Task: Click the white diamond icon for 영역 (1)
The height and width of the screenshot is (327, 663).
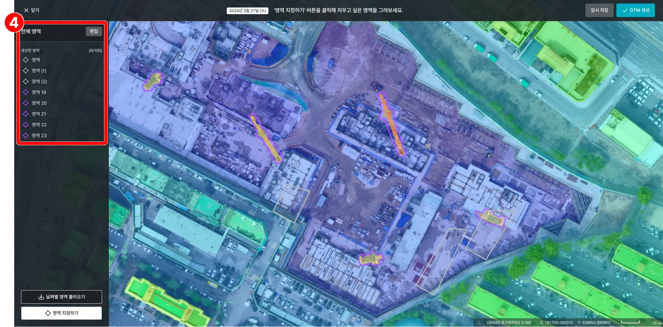Action: coord(26,71)
